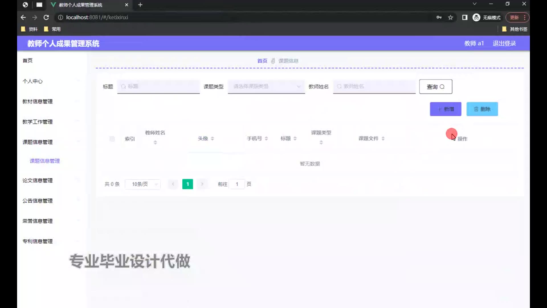Expand the 教材信息管理 sidebar menu

38,102
